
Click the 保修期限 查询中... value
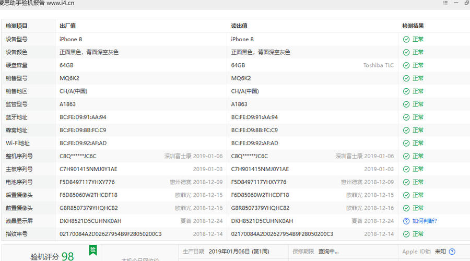(x=328, y=252)
